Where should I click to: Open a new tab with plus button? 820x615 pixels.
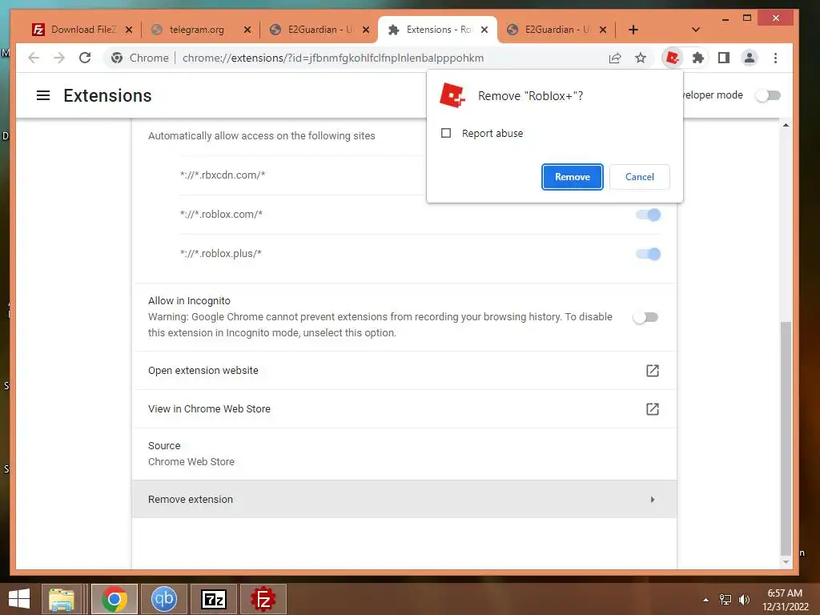(x=633, y=30)
